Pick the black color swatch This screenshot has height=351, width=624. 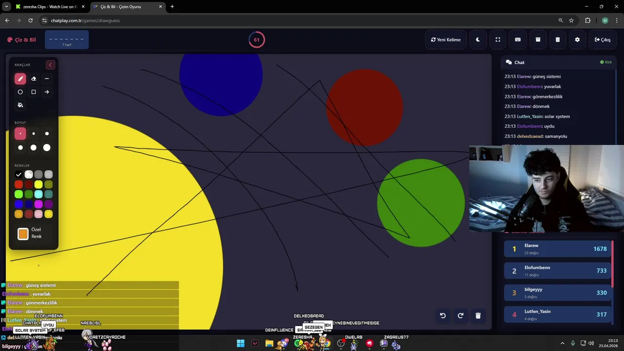coord(19,175)
